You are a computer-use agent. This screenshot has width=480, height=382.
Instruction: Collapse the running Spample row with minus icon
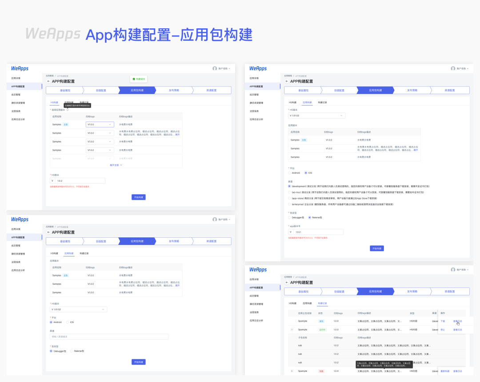[292, 330]
